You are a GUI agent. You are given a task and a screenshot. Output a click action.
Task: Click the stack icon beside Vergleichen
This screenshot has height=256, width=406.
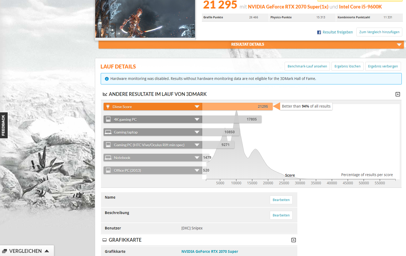coord(5,251)
